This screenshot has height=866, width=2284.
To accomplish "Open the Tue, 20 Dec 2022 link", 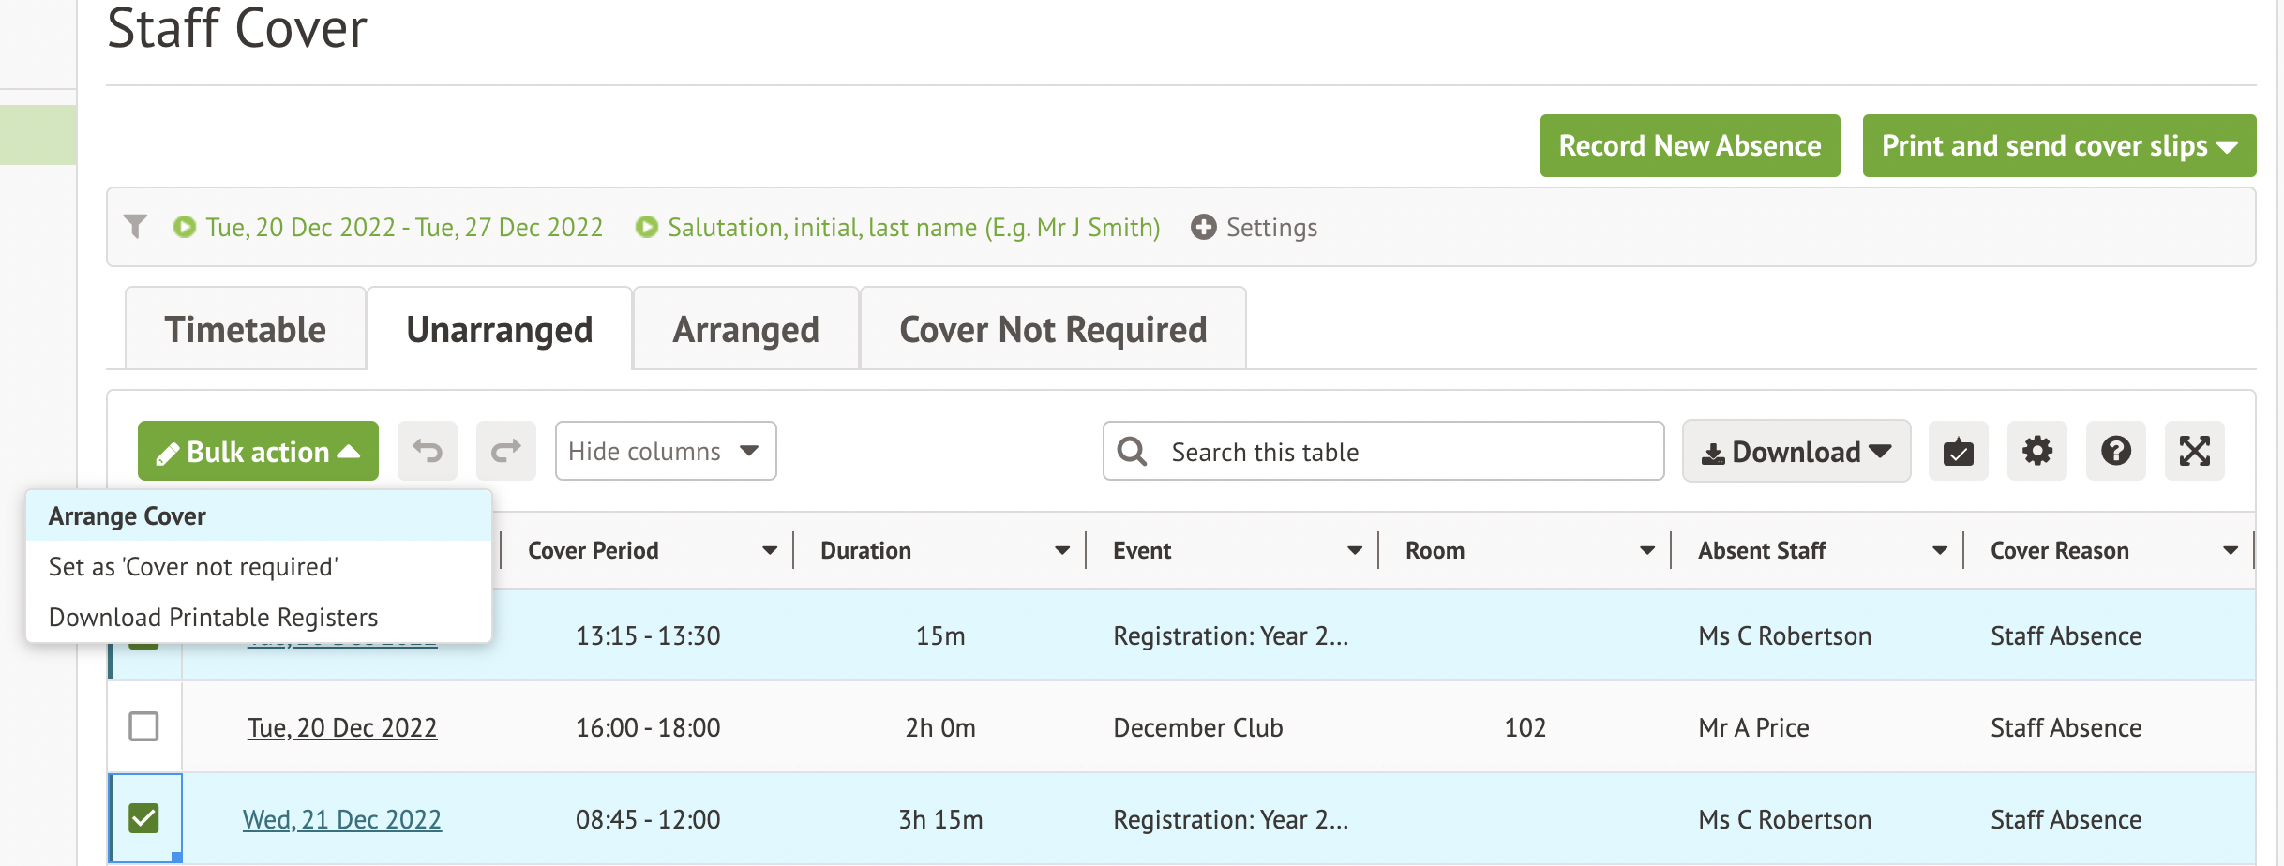I will click(x=341, y=728).
